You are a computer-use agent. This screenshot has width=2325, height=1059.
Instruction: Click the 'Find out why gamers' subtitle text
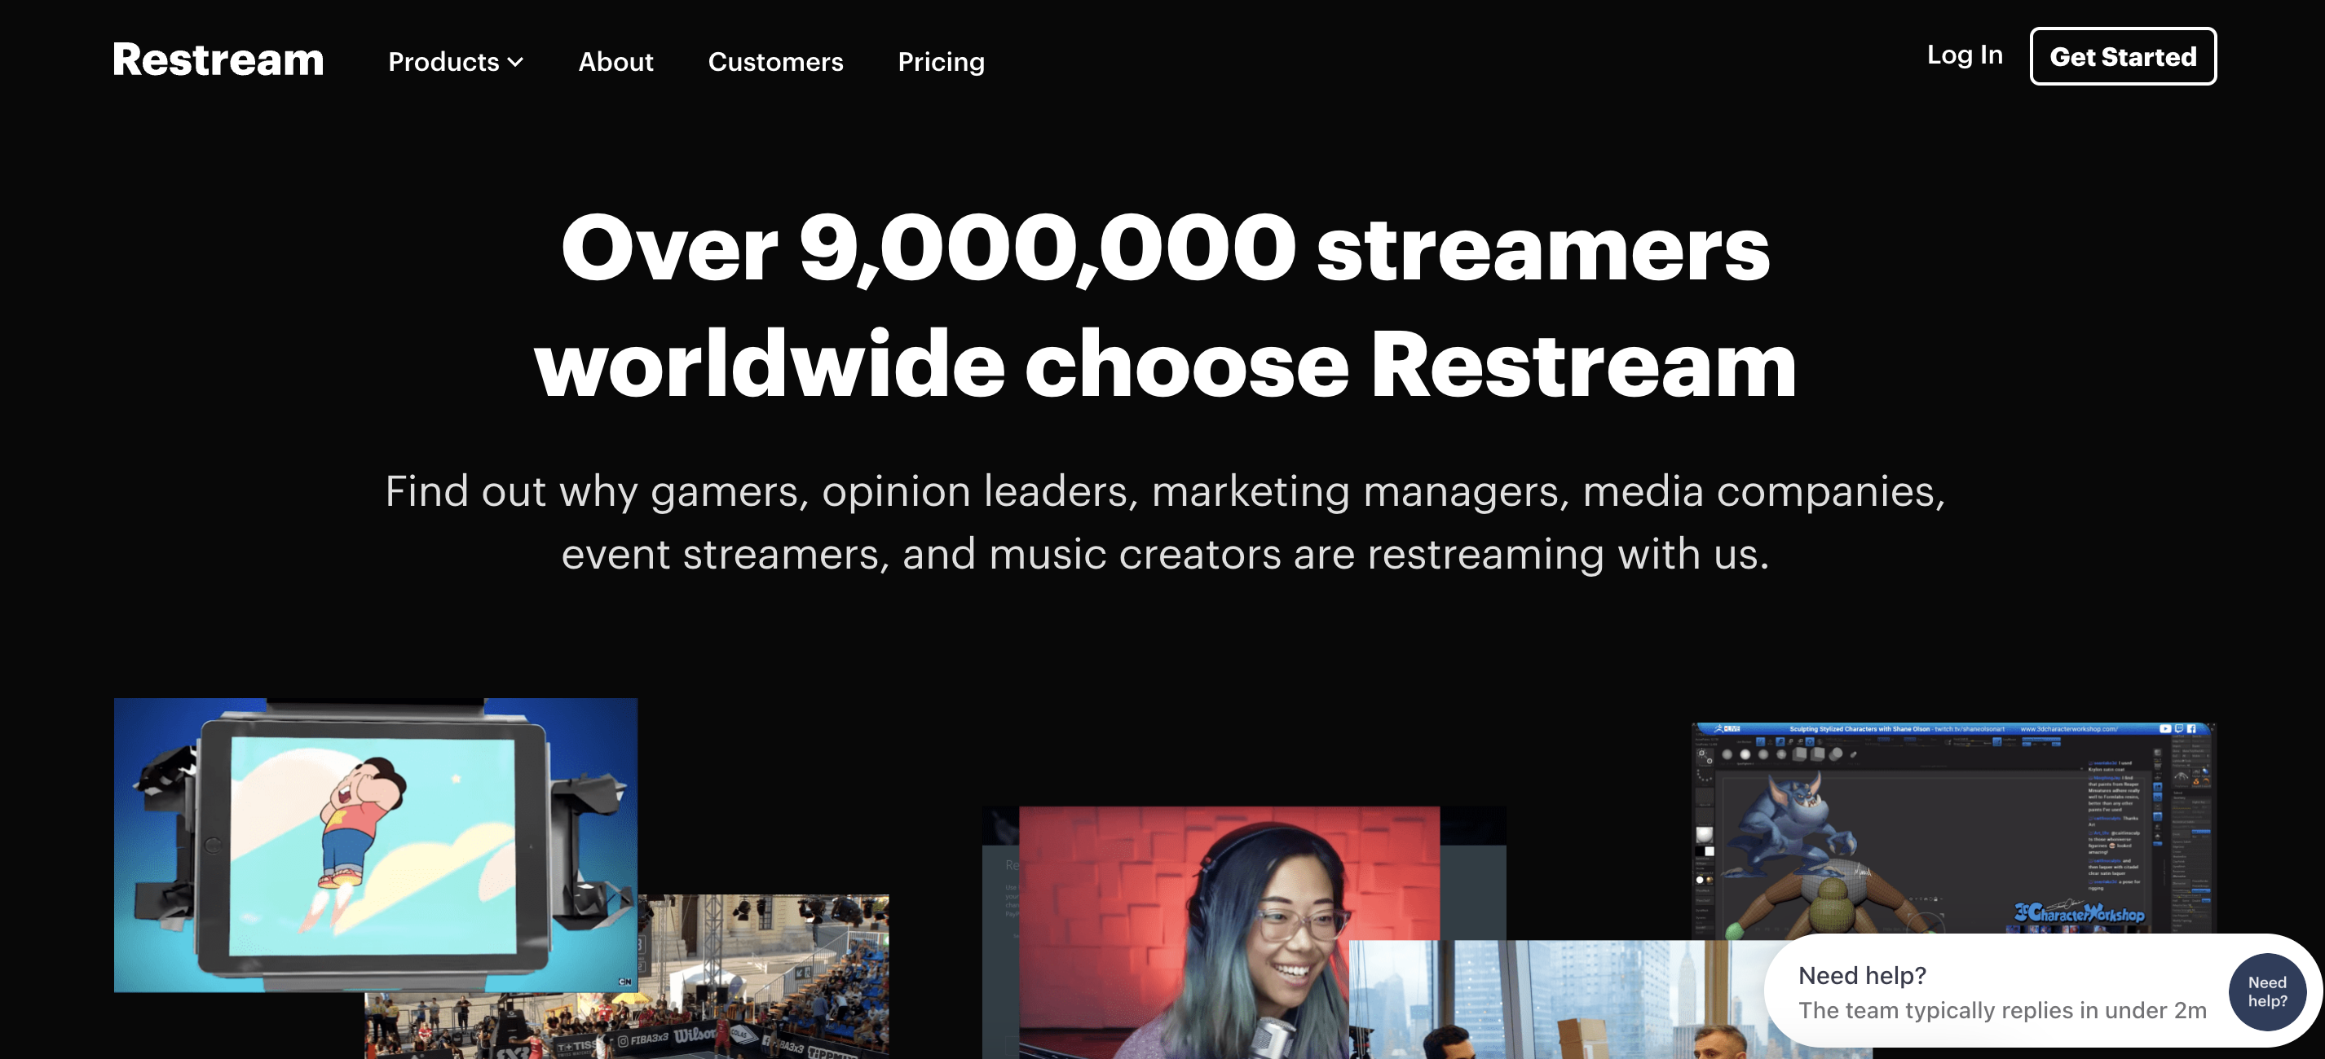[x=1165, y=521]
